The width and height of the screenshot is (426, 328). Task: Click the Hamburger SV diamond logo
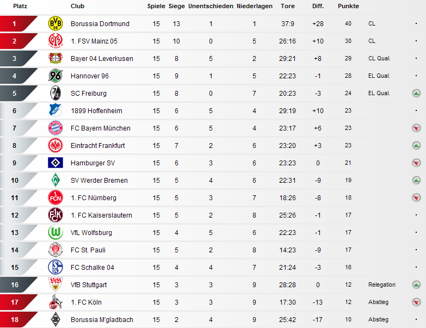pos(55,163)
